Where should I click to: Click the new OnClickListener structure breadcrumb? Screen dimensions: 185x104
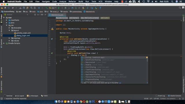tap(90, 18)
